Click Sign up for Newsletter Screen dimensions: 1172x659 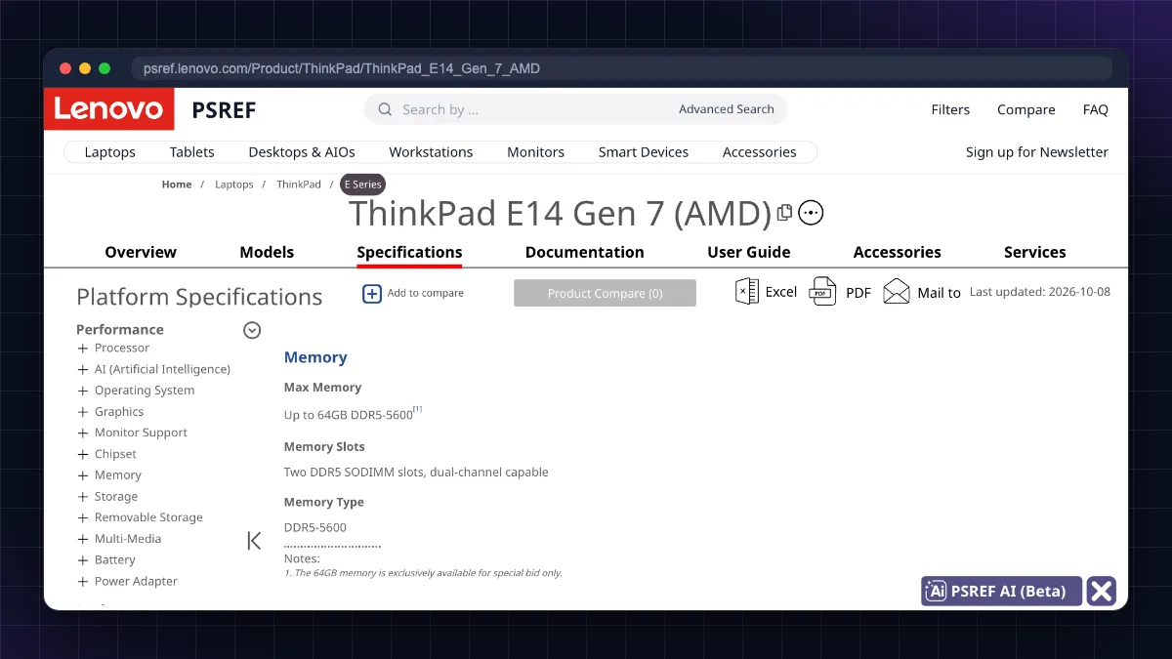(x=1037, y=152)
